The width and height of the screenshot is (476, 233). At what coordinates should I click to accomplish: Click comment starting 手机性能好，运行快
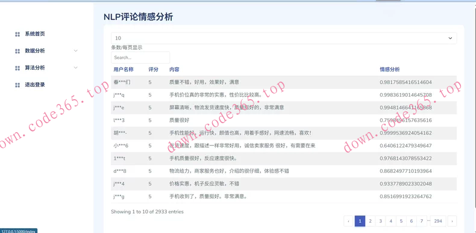click(x=240, y=133)
